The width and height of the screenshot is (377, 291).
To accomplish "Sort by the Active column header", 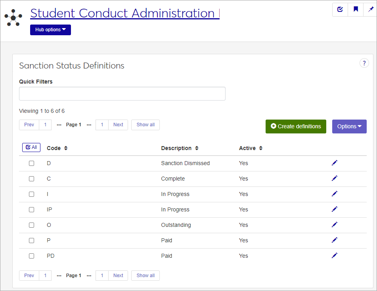I will (251, 148).
